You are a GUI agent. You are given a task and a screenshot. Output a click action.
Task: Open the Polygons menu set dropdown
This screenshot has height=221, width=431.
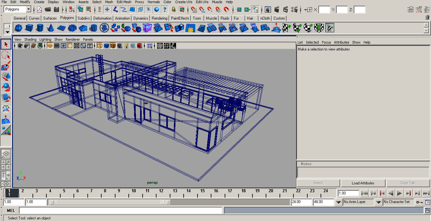29,9
